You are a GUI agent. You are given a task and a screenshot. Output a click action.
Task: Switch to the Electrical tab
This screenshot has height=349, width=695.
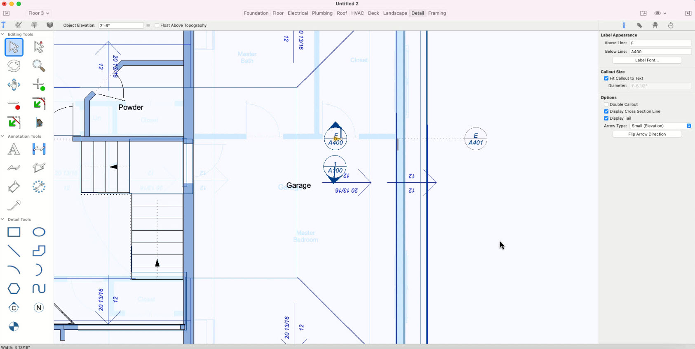coord(298,13)
